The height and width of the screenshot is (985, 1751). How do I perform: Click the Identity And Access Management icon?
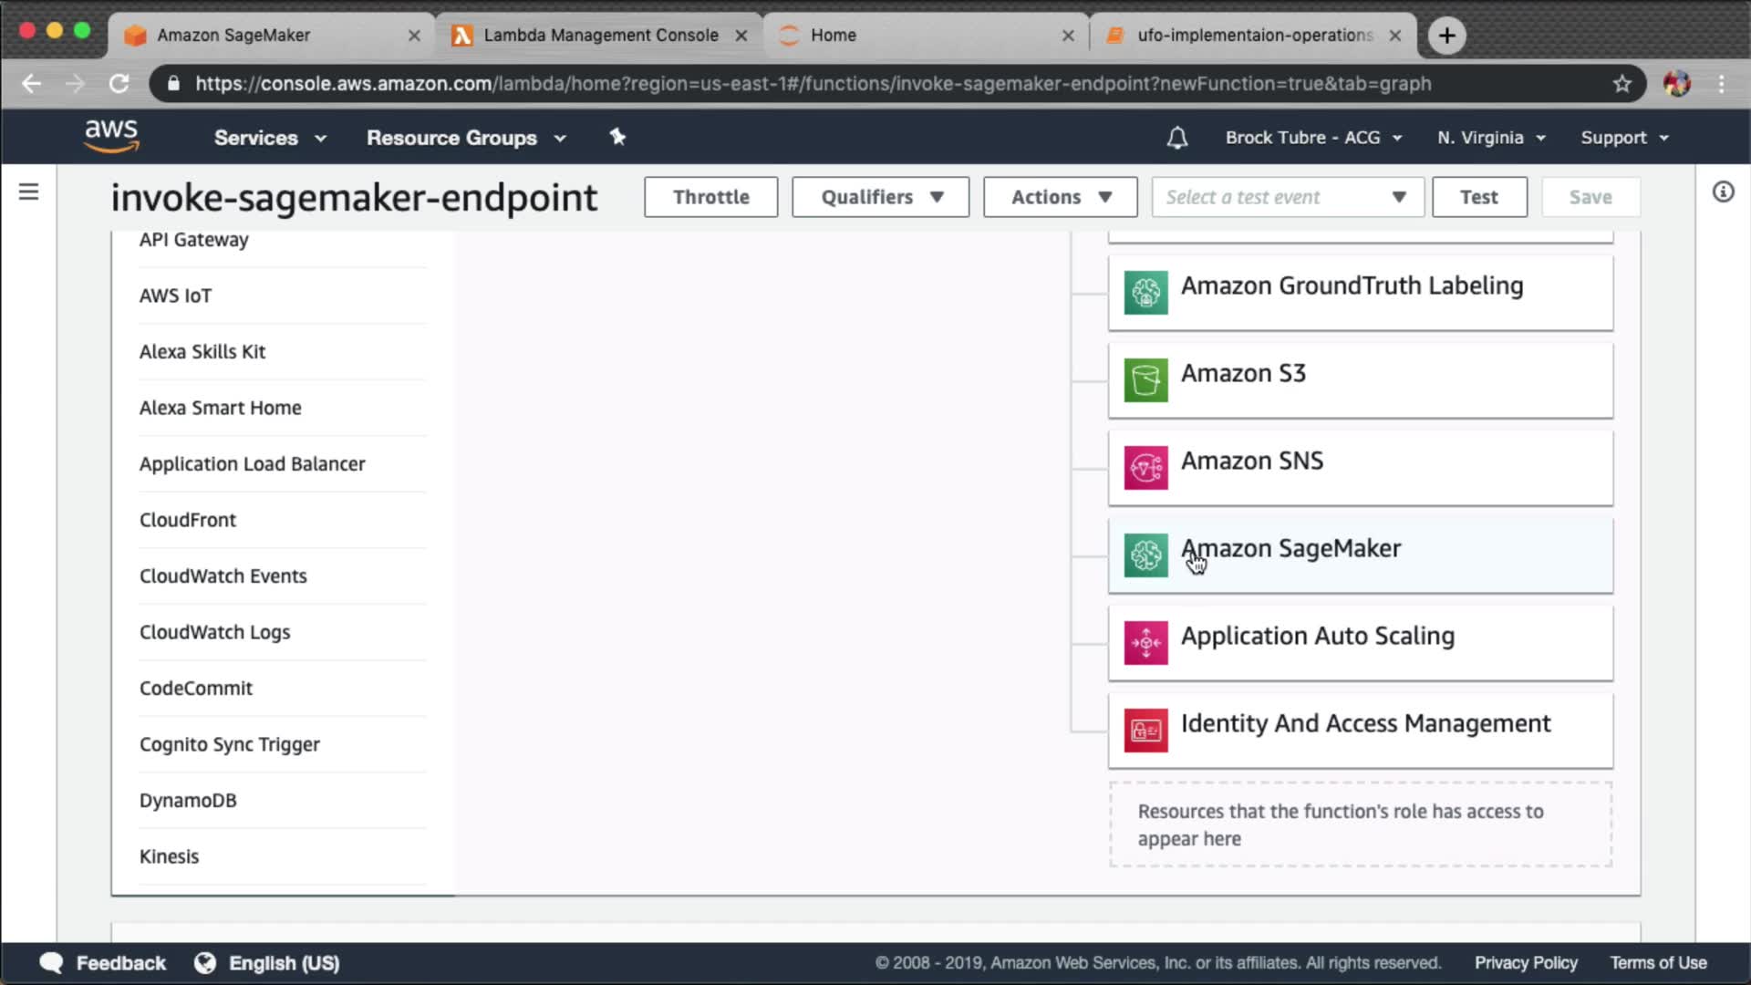pos(1145,731)
